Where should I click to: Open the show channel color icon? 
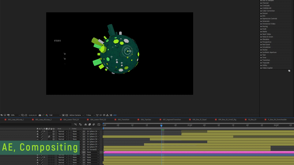pos(47,115)
